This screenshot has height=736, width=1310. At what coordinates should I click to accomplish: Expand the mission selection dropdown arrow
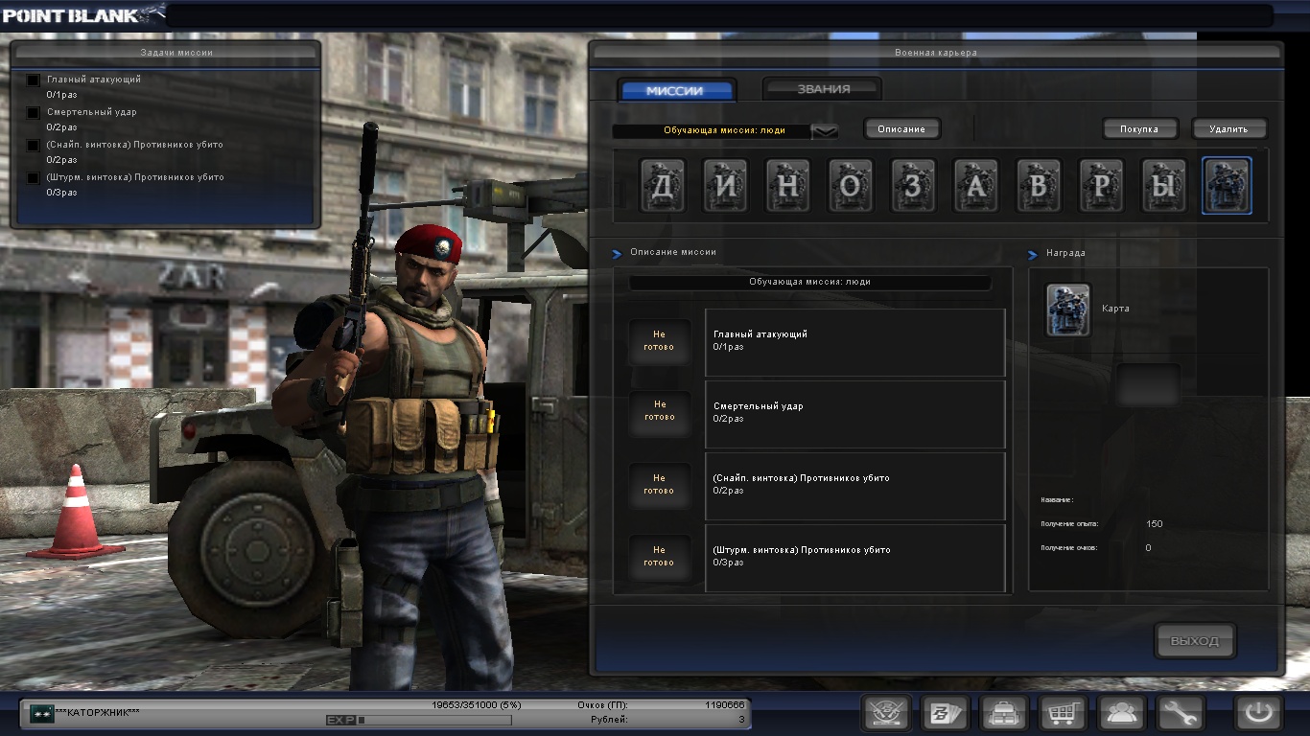(x=825, y=131)
